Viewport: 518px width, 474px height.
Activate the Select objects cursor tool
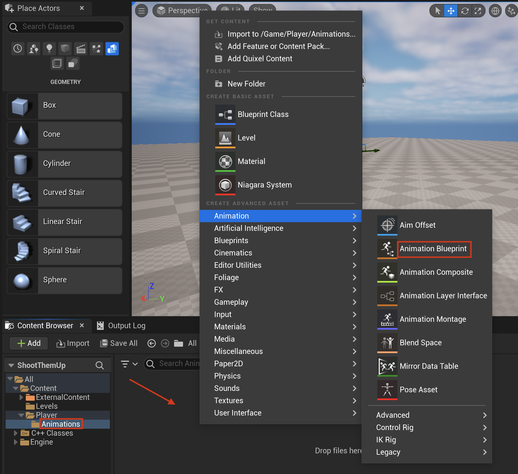(x=437, y=11)
